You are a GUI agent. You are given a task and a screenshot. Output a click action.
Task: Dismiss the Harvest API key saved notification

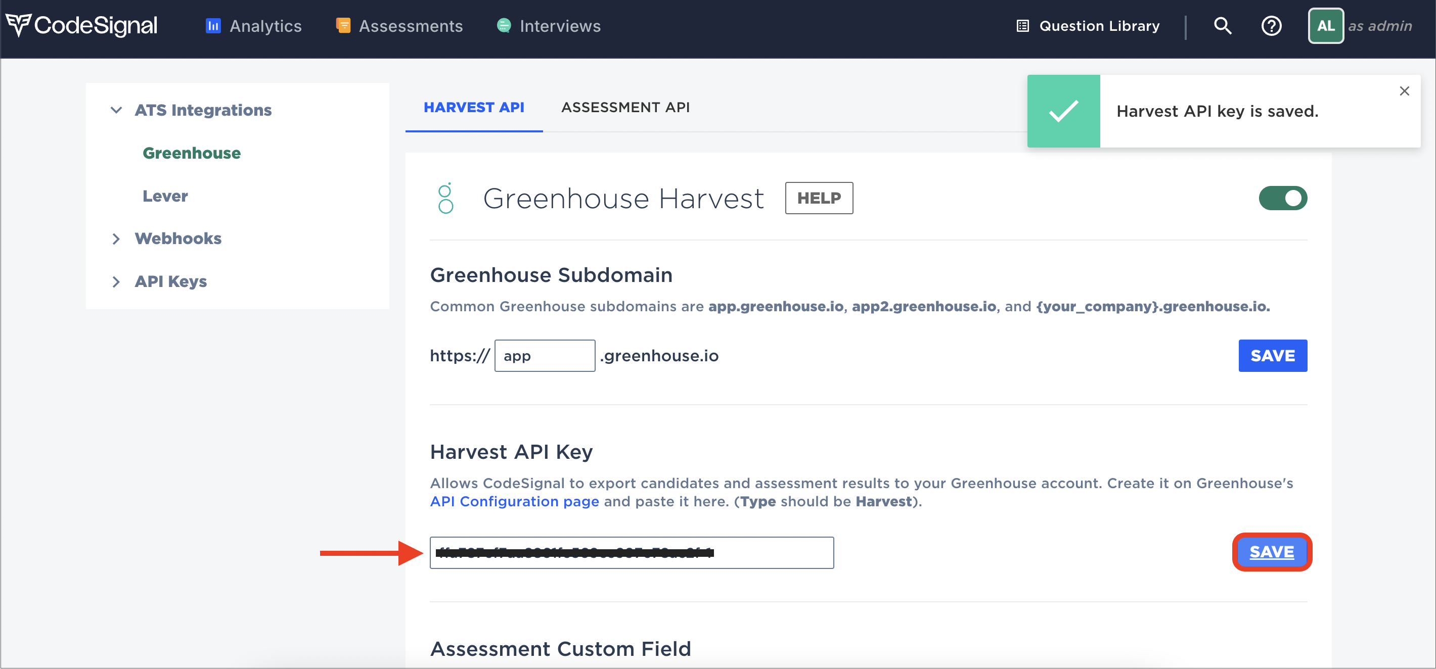click(1404, 91)
